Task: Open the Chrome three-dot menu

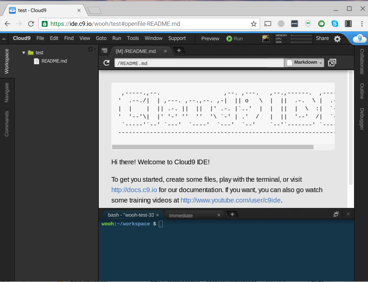Action: (x=362, y=24)
